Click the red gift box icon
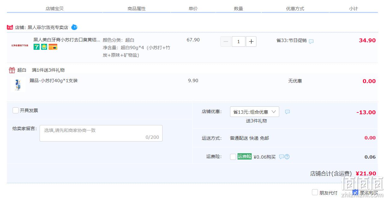Screen dimensions: 386x200 12,70
